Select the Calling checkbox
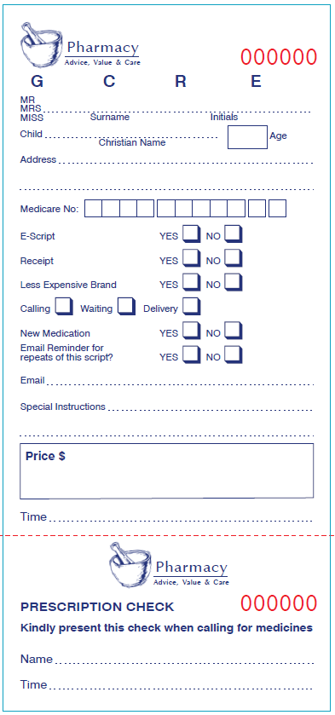Screen dimensions: 335x715 click(64, 307)
